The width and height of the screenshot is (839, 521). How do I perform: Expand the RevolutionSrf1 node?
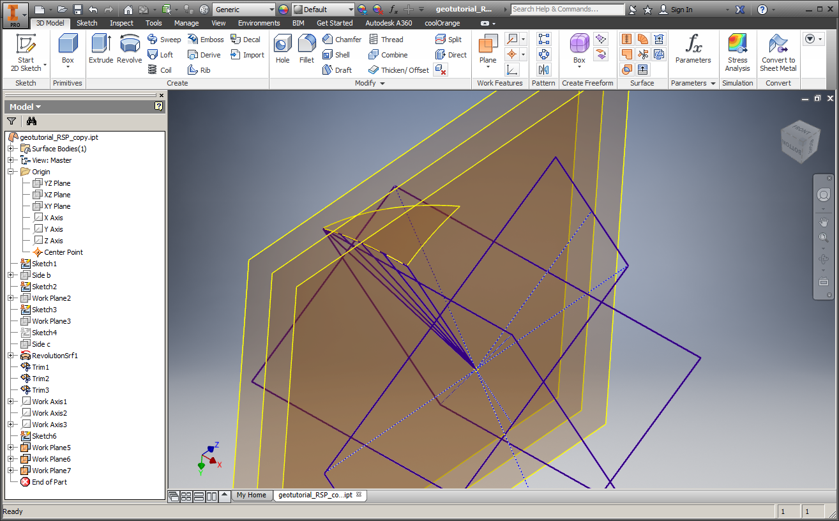coord(11,356)
